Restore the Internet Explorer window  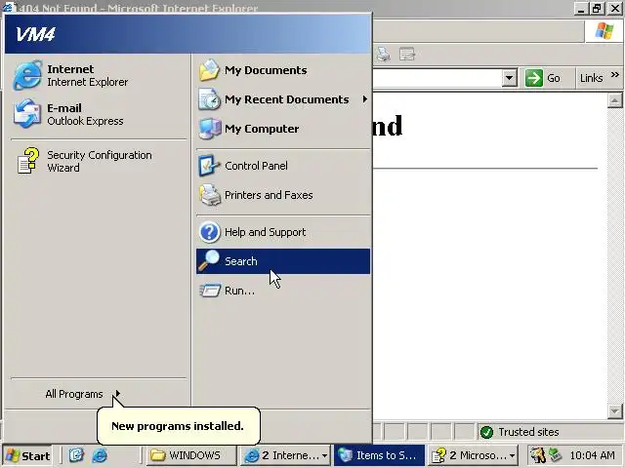pyautogui.click(x=597, y=8)
